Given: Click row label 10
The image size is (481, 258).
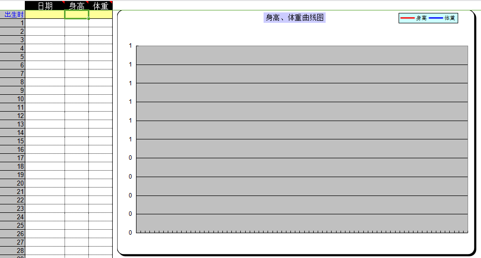Looking at the screenshot, I should [x=12, y=99].
